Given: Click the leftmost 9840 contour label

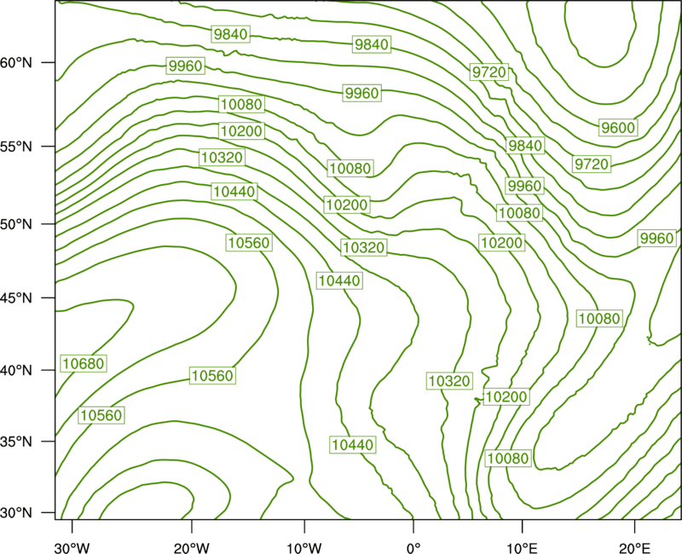Looking at the screenshot, I should pos(231,34).
